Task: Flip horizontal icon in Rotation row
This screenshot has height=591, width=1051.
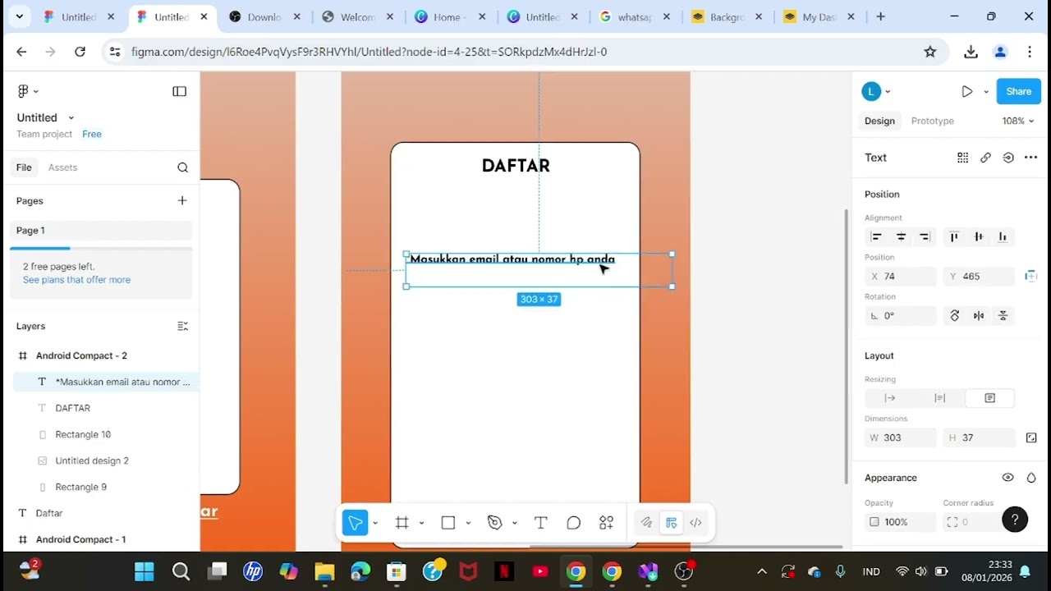Action: 979,315
